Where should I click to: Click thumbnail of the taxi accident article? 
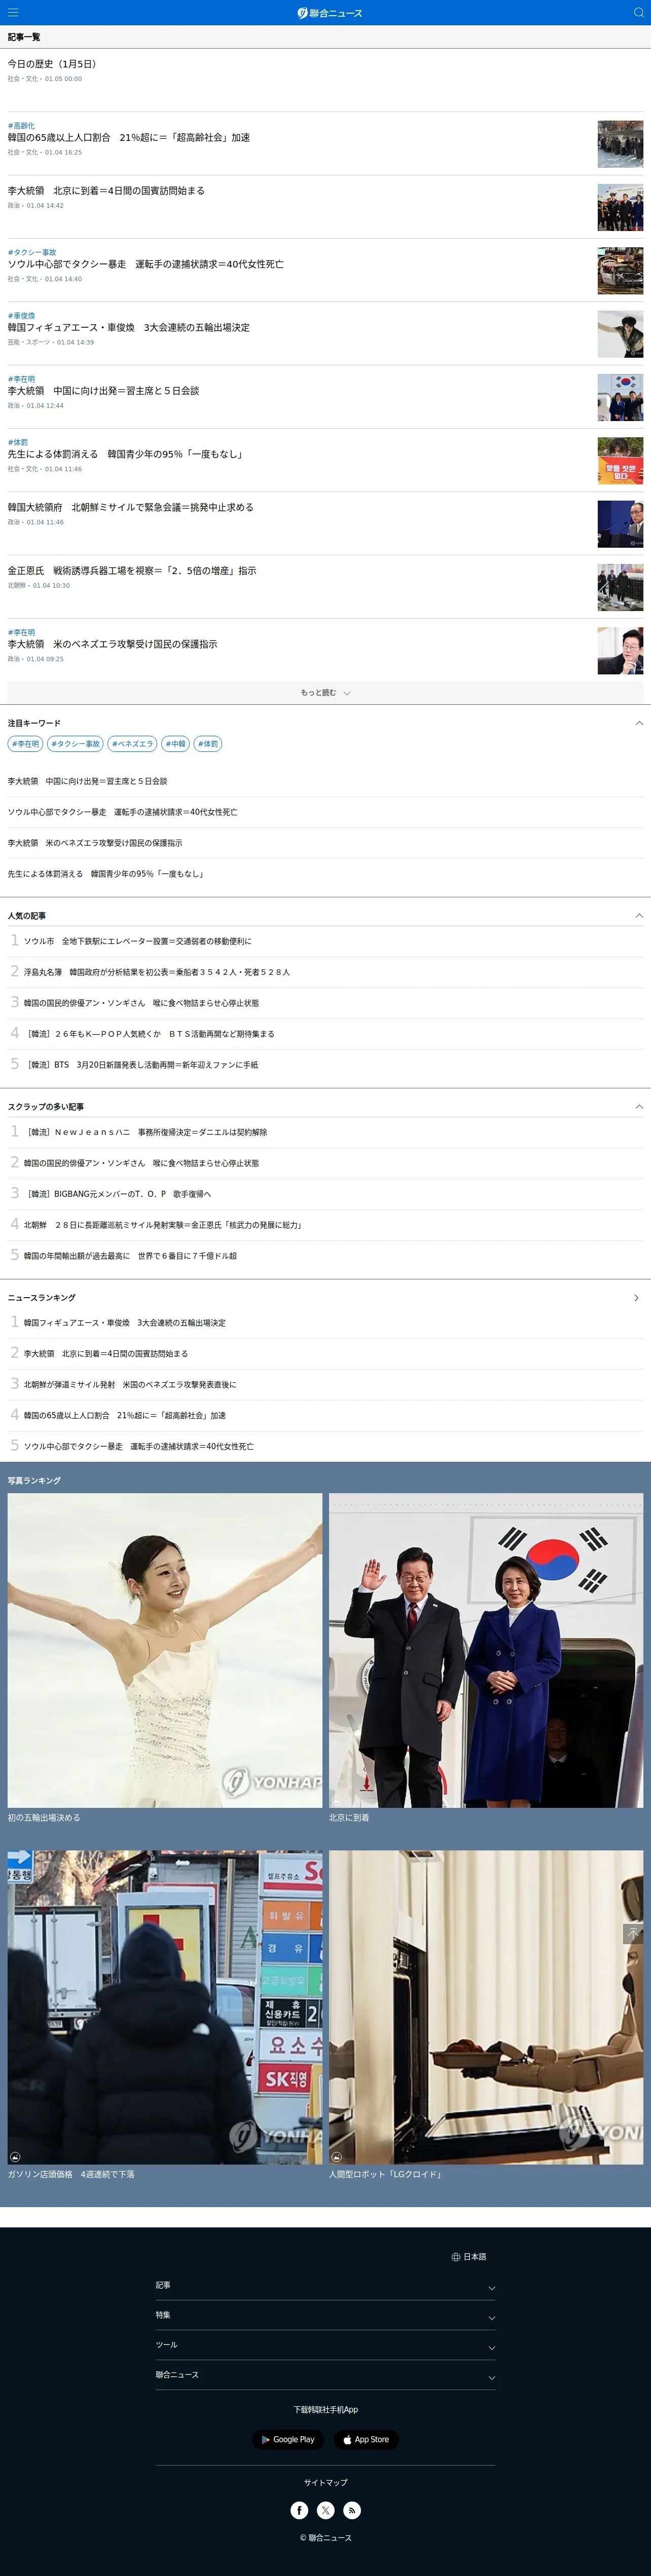tap(620, 270)
